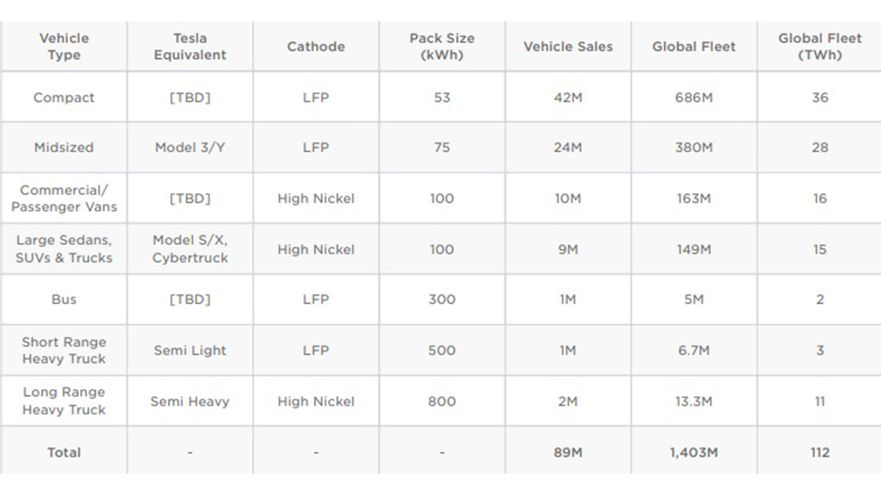The image size is (881, 495).
Task: Select the Pack Size (kWh) header
Action: [x=442, y=47]
